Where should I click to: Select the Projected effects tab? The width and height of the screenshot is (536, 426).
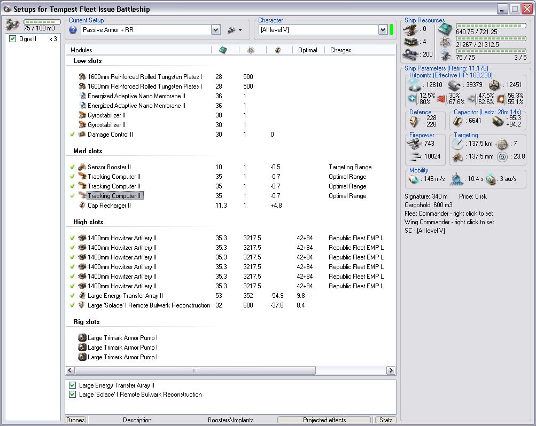click(324, 420)
